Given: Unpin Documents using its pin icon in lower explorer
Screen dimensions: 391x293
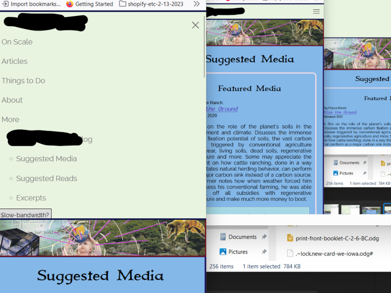Looking at the screenshot, I should (x=264, y=237).
